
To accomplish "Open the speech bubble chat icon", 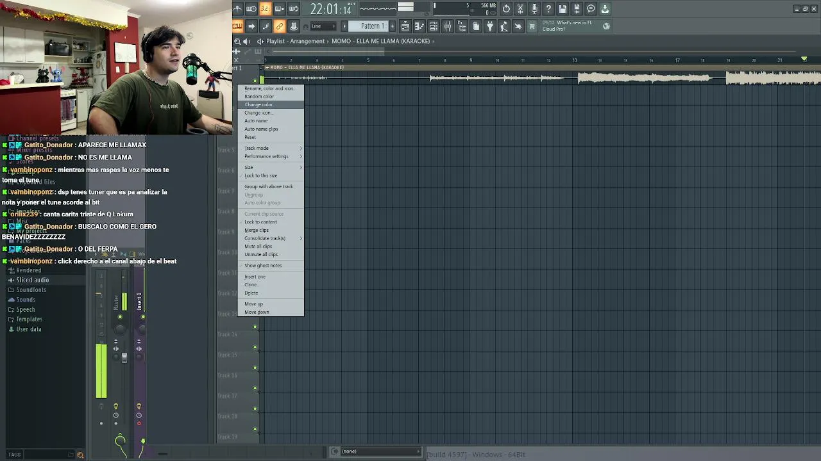I will (x=591, y=9).
